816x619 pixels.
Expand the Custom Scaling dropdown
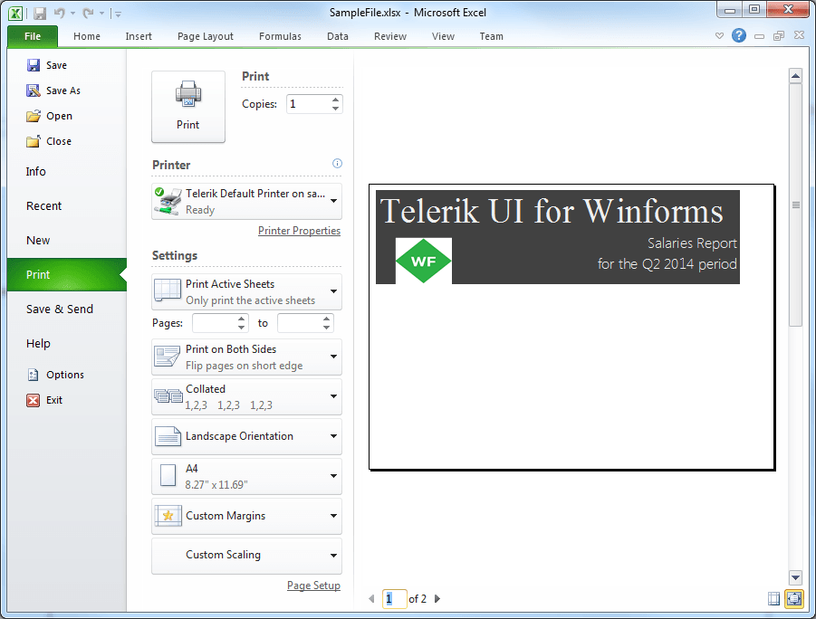(x=246, y=556)
